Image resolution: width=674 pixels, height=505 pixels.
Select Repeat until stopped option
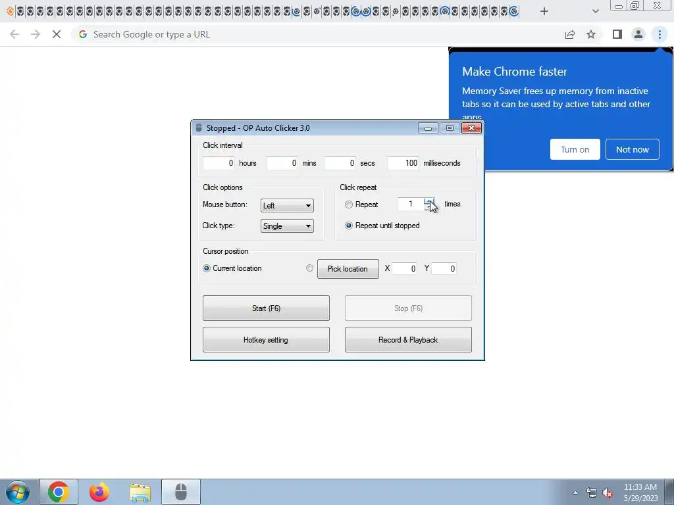349,226
